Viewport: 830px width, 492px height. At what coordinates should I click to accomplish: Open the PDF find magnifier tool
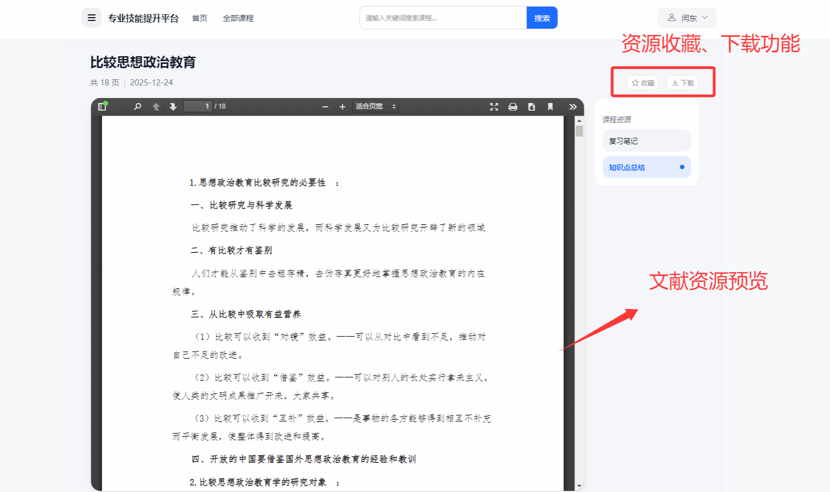pos(137,106)
